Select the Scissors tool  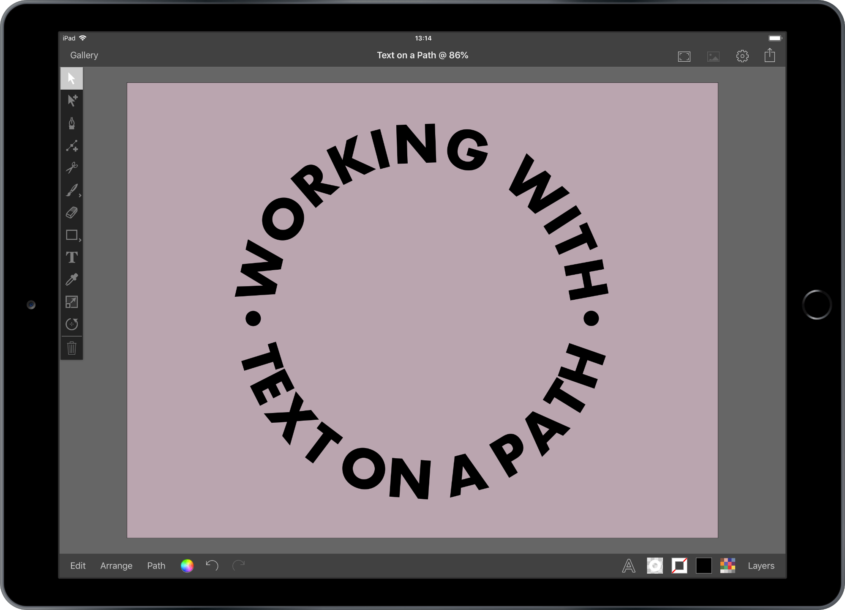click(x=72, y=168)
